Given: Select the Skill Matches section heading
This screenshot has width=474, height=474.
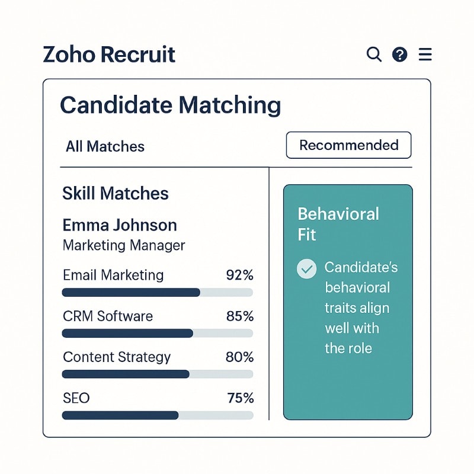Looking at the screenshot, I should click(x=115, y=193).
